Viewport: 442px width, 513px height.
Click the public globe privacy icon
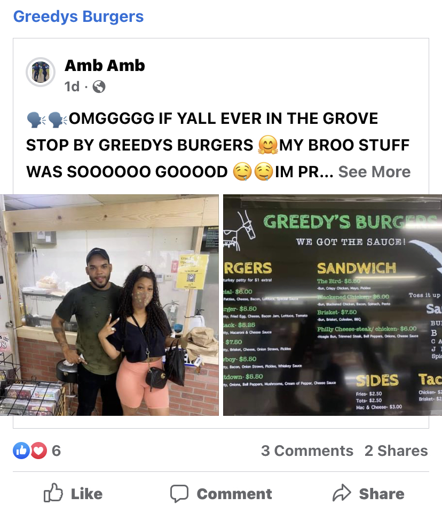coord(99,86)
